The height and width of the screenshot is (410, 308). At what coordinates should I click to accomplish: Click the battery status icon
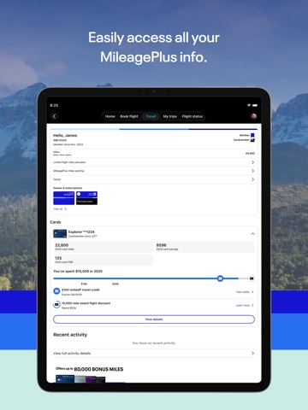coord(255,105)
